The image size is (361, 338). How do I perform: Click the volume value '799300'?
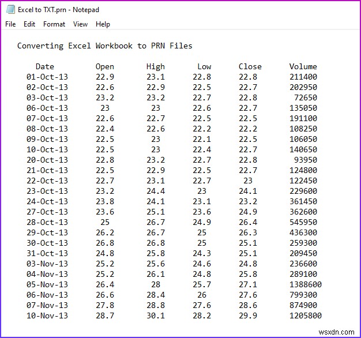point(303,295)
